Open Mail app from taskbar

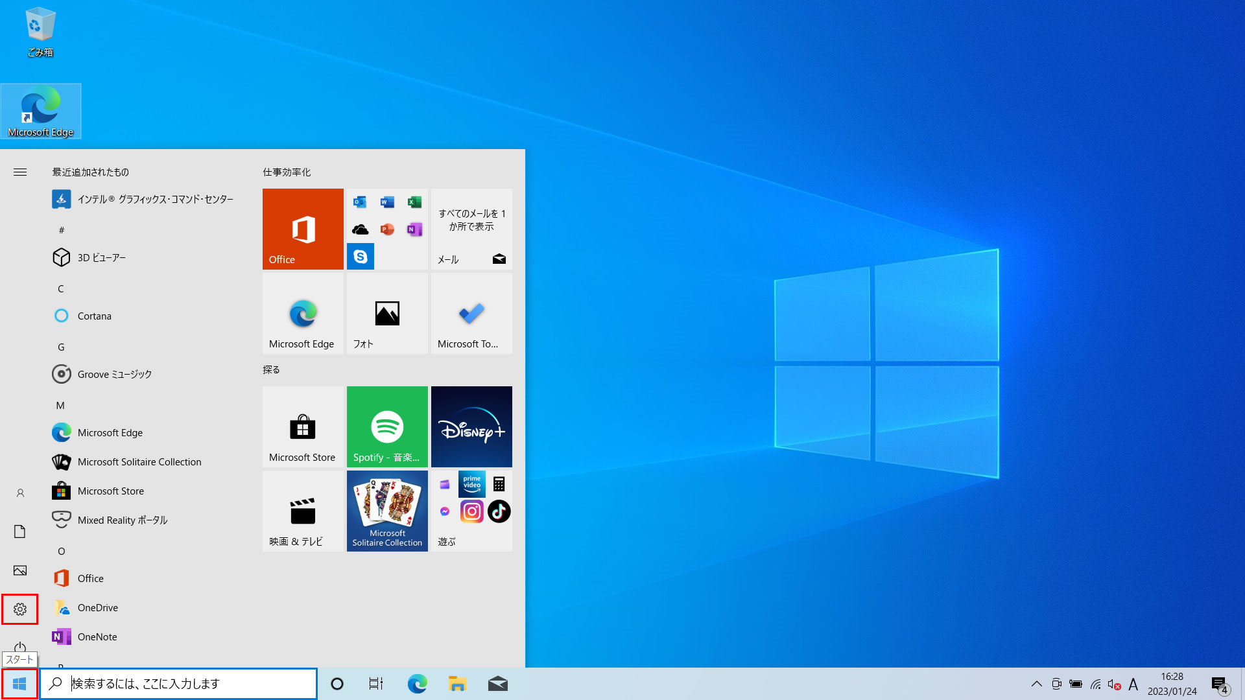[x=497, y=684]
